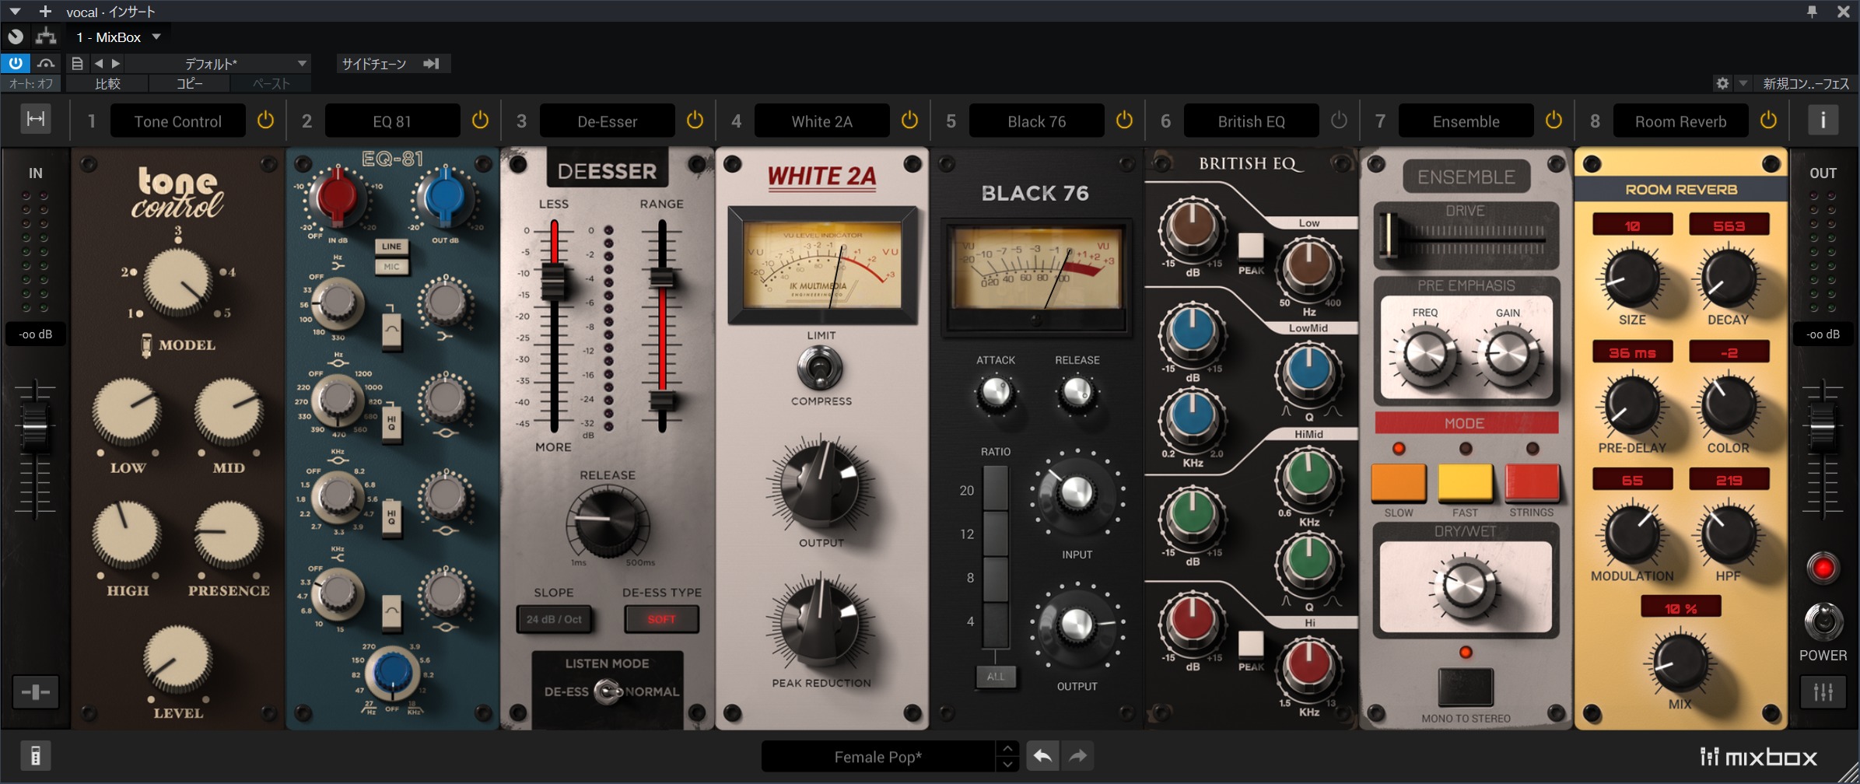Screen dimensions: 1860x784
Task: Toggle Black 76 slot power
Action: tap(1124, 121)
